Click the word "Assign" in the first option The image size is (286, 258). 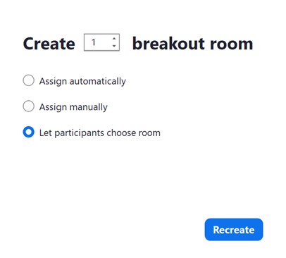click(53, 82)
